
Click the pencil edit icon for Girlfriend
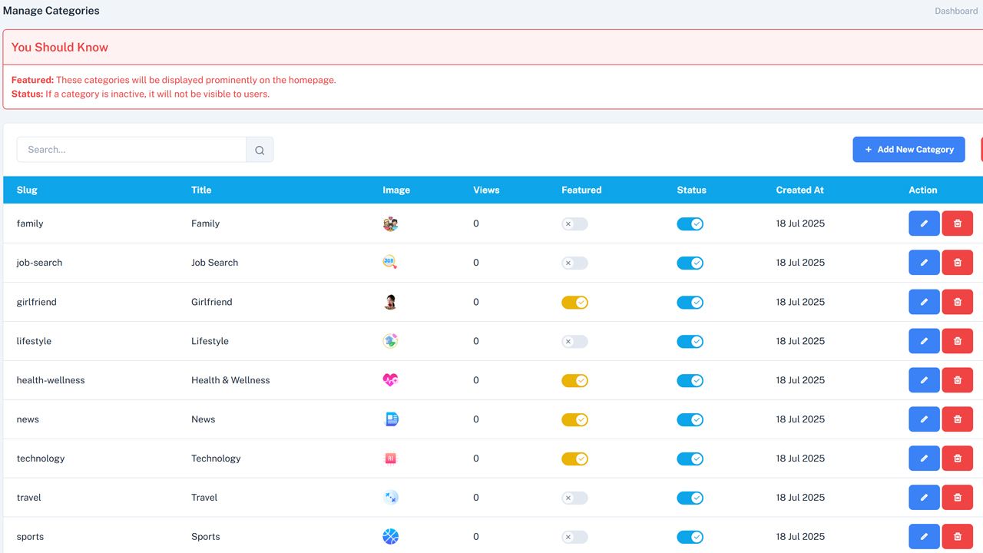click(924, 302)
